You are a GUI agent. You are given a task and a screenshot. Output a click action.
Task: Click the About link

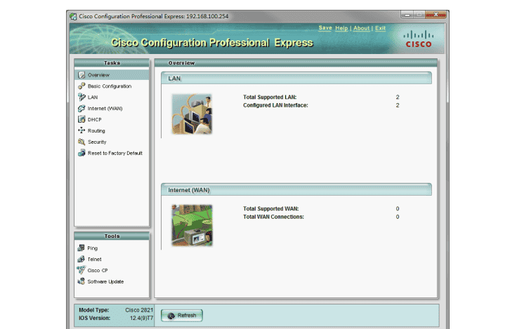(x=361, y=28)
